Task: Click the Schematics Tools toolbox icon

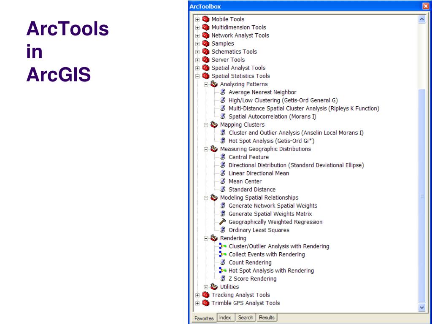Action: (x=205, y=51)
